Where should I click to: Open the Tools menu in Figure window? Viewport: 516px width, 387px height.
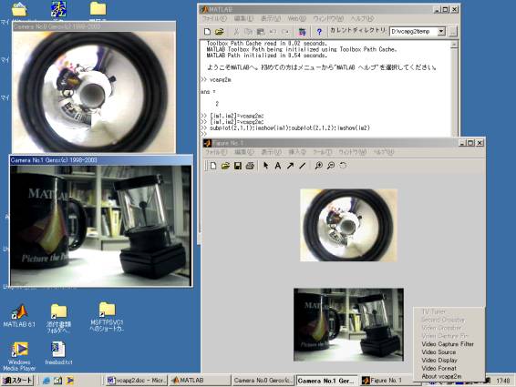point(323,152)
